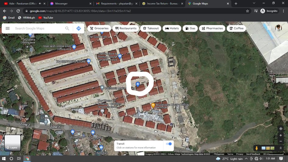The width and height of the screenshot is (288, 162).
Task: Mute the YouTube tab audio icon
Action: (x=40, y=3)
